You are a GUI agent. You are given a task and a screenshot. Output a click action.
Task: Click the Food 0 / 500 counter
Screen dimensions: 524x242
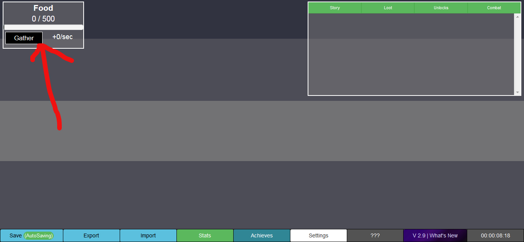(x=43, y=19)
